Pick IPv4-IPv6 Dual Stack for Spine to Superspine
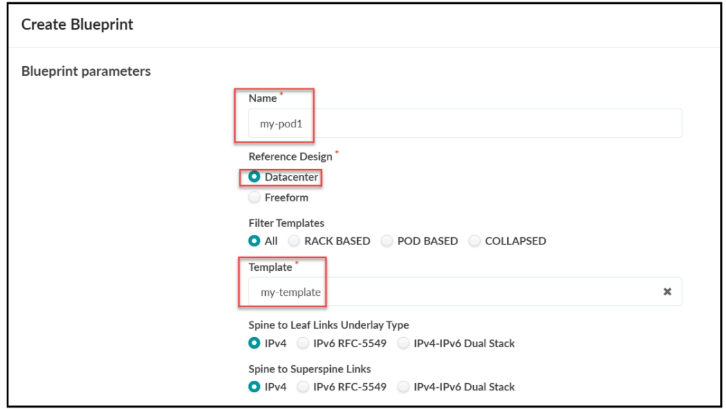 pos(404,387)
